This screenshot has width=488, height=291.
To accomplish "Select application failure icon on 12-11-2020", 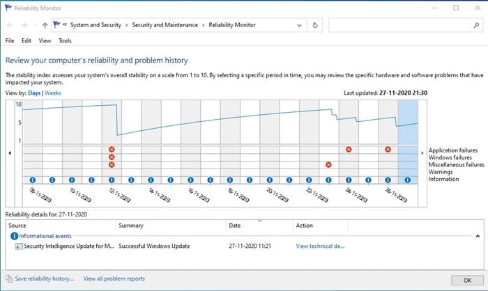I will coord(112,150).
